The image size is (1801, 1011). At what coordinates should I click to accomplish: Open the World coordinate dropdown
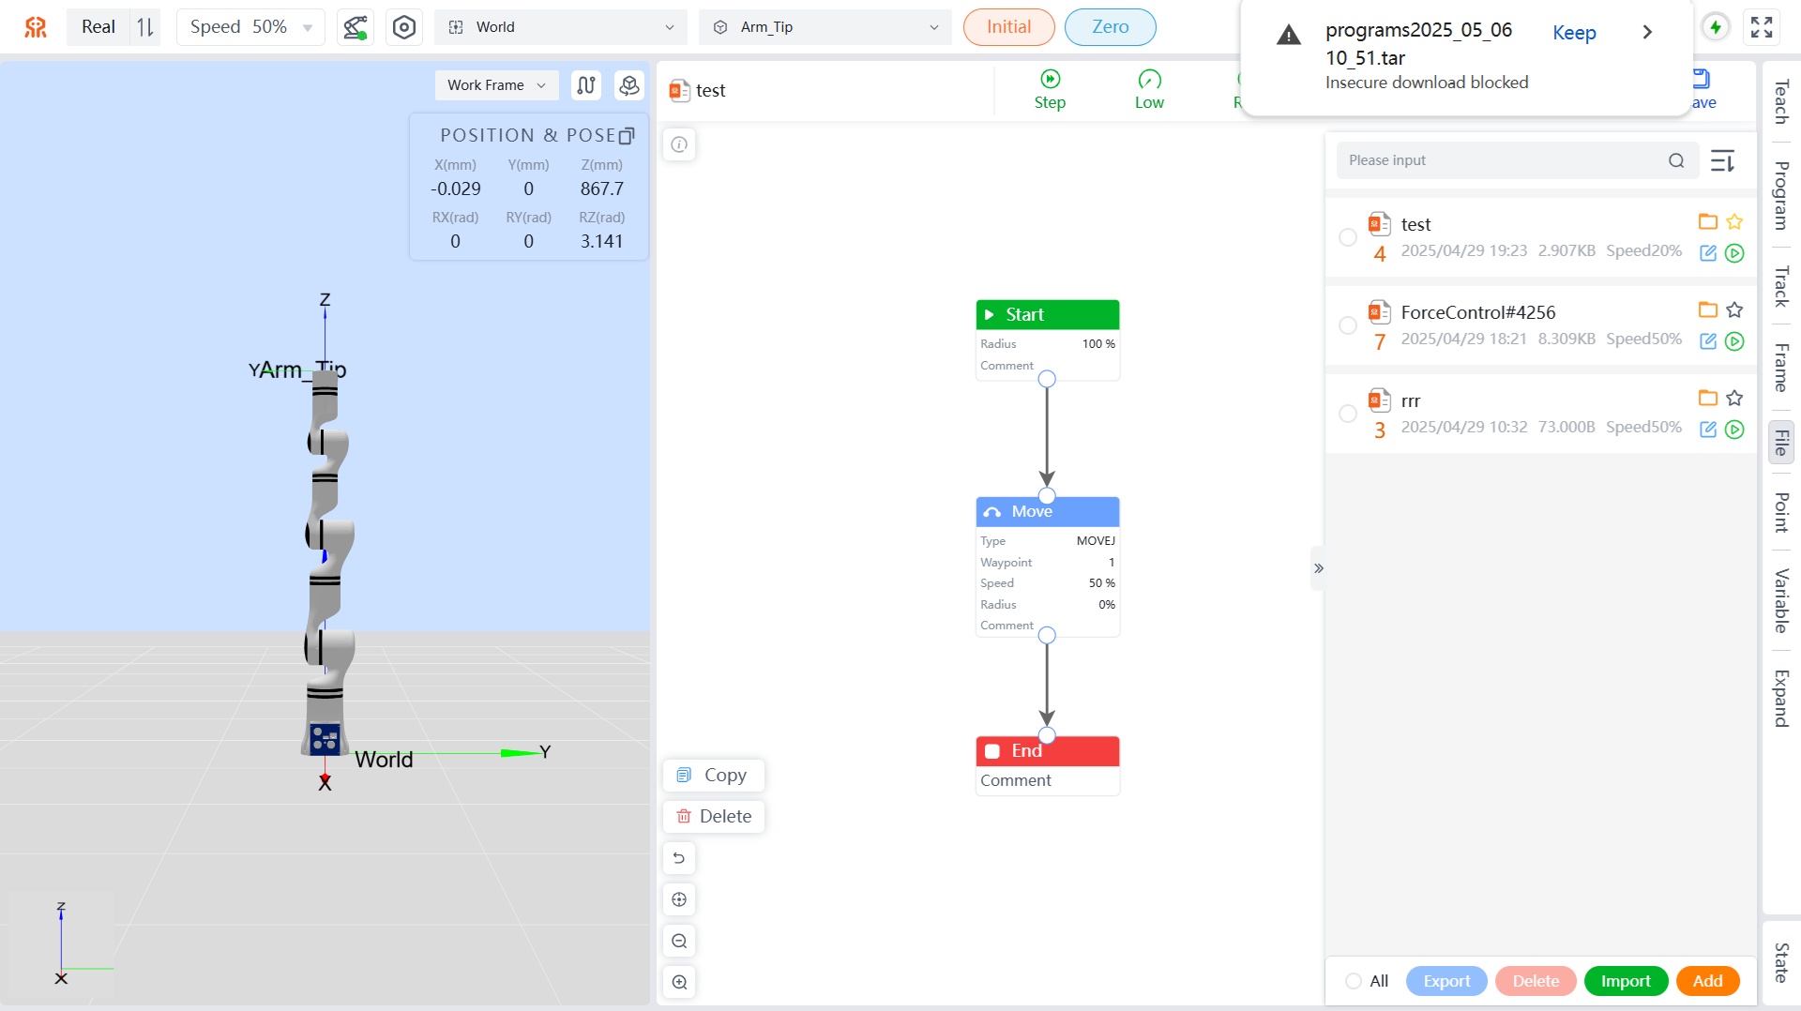click(560, 27)
